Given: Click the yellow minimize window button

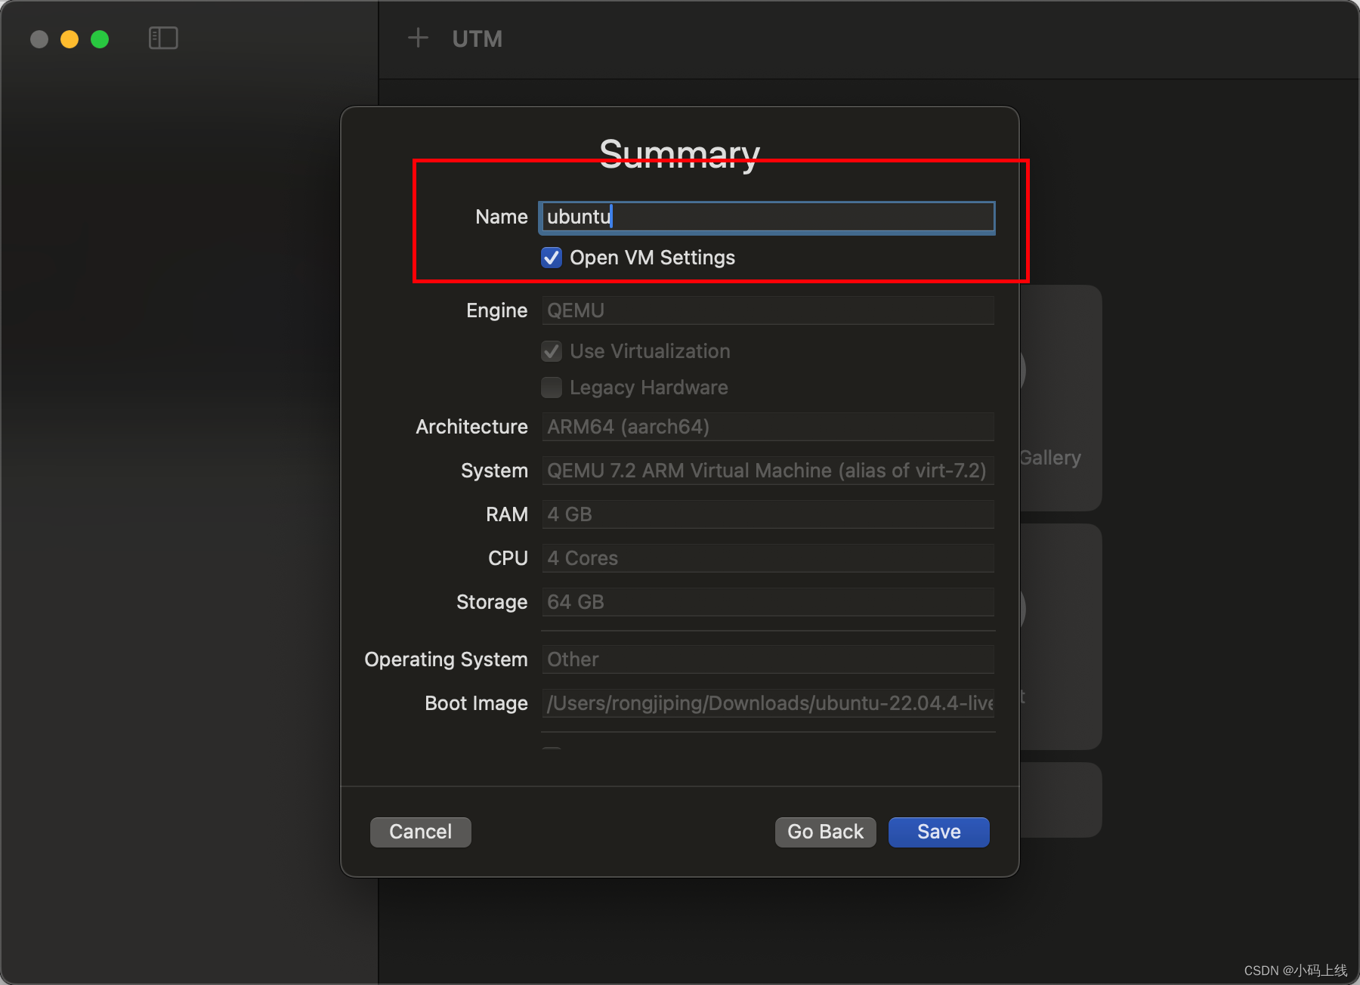Looking at the screenshot, I should point(70,39).
